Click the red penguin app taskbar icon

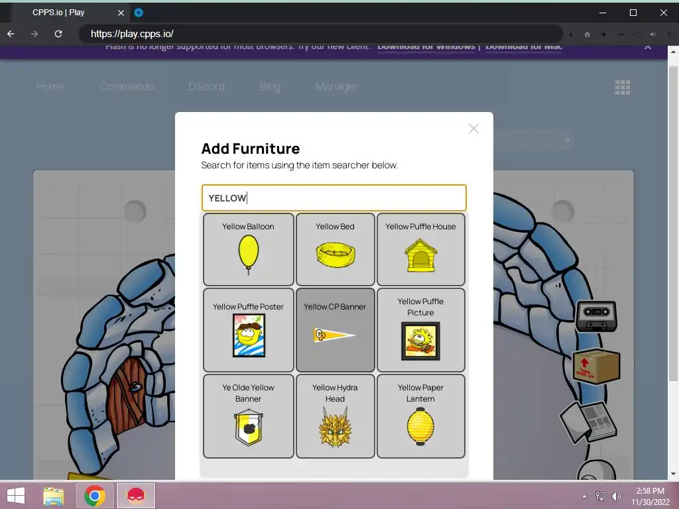coord(136,496)
